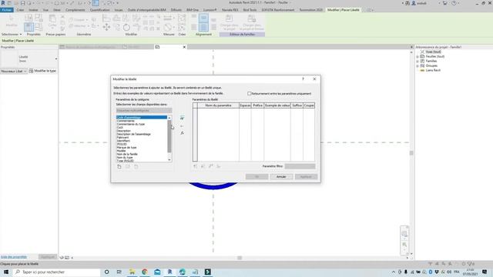The height and width of the screenshot is (277, 493).
Task: Switch to Insérer ribbon tab
Action: 33,10
